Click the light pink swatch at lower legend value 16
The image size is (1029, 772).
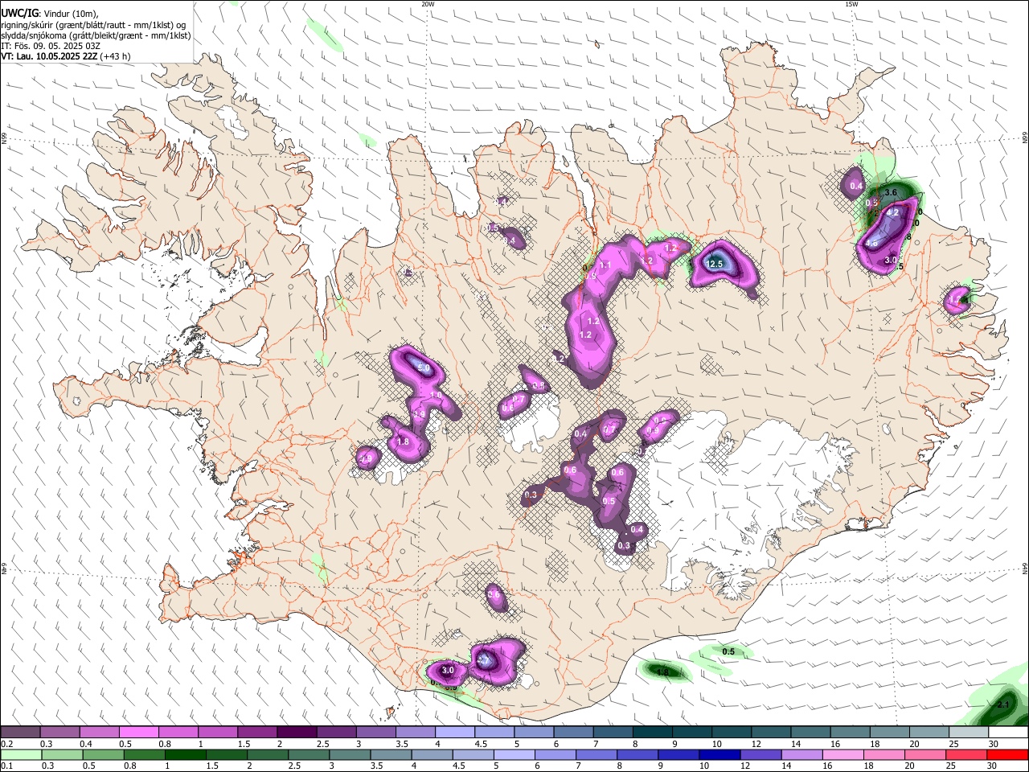coord(842,755)
